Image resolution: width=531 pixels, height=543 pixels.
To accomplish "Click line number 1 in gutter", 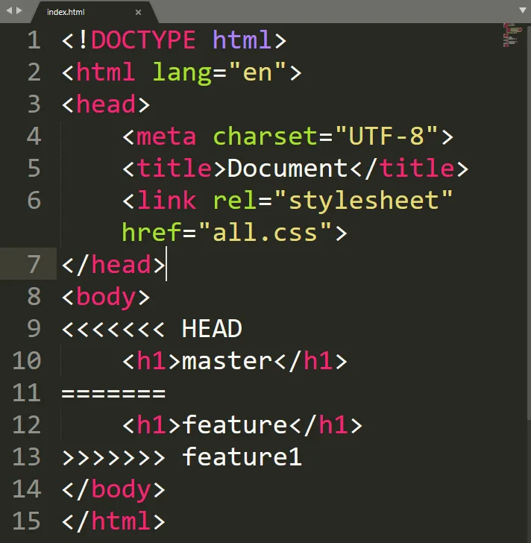I will coord(34,40).
